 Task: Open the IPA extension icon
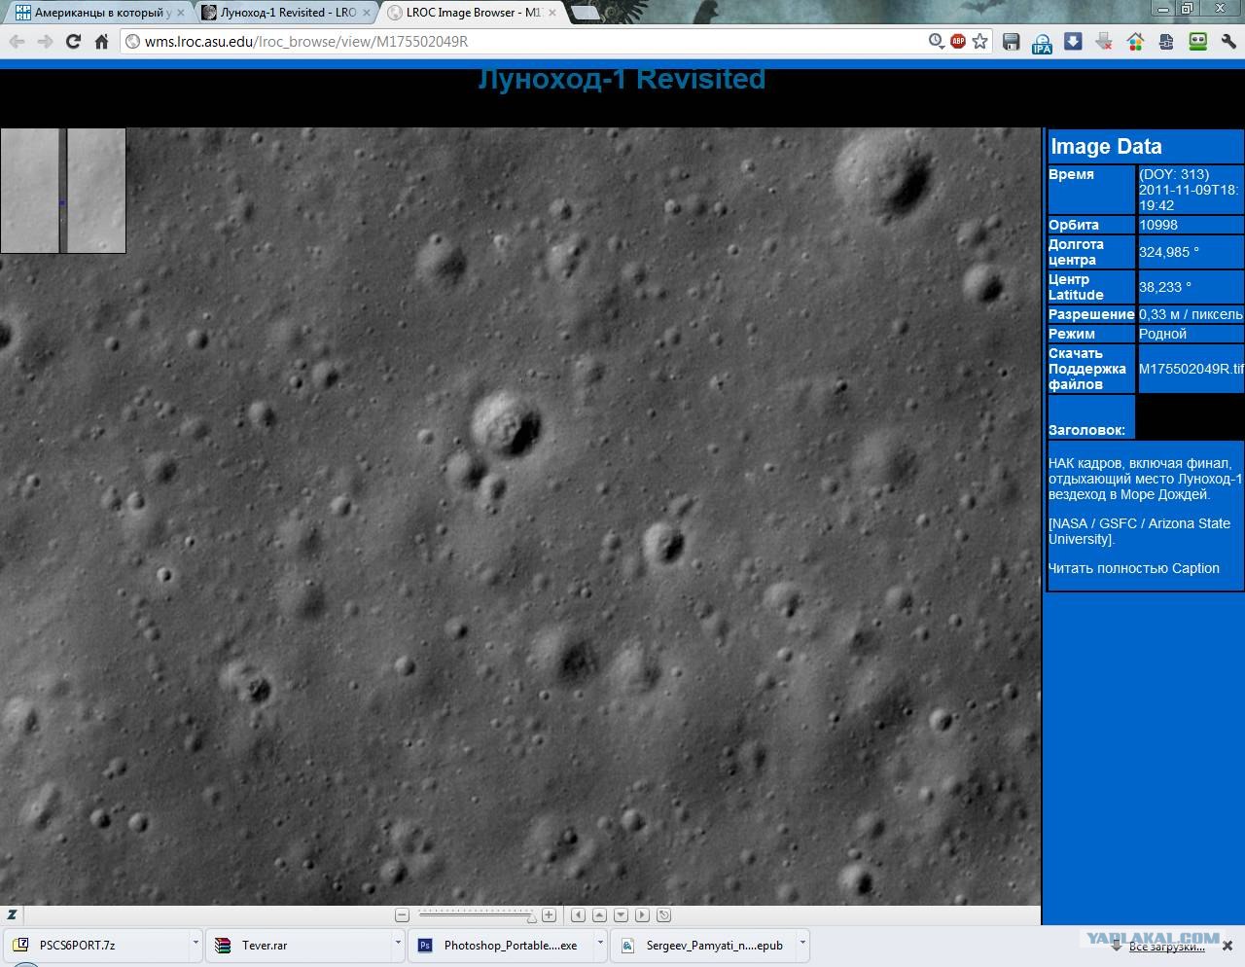1042,43
